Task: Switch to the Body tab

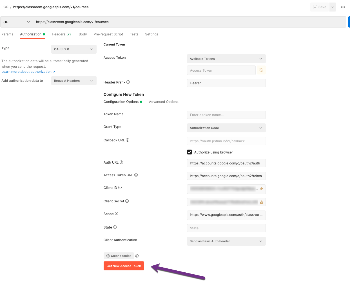Action: [83, 34]
